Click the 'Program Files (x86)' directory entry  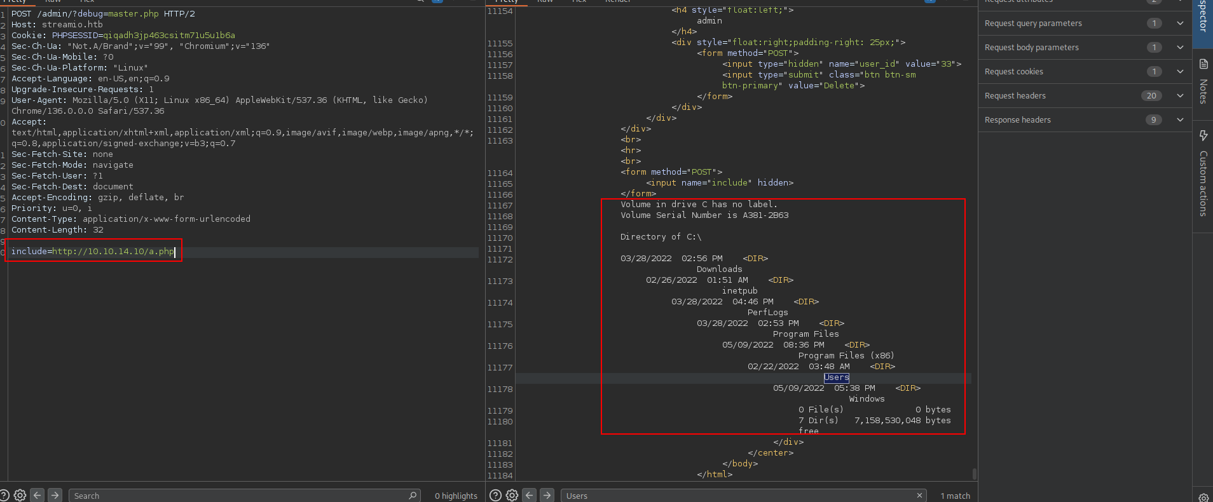click(x=846, y=356)
